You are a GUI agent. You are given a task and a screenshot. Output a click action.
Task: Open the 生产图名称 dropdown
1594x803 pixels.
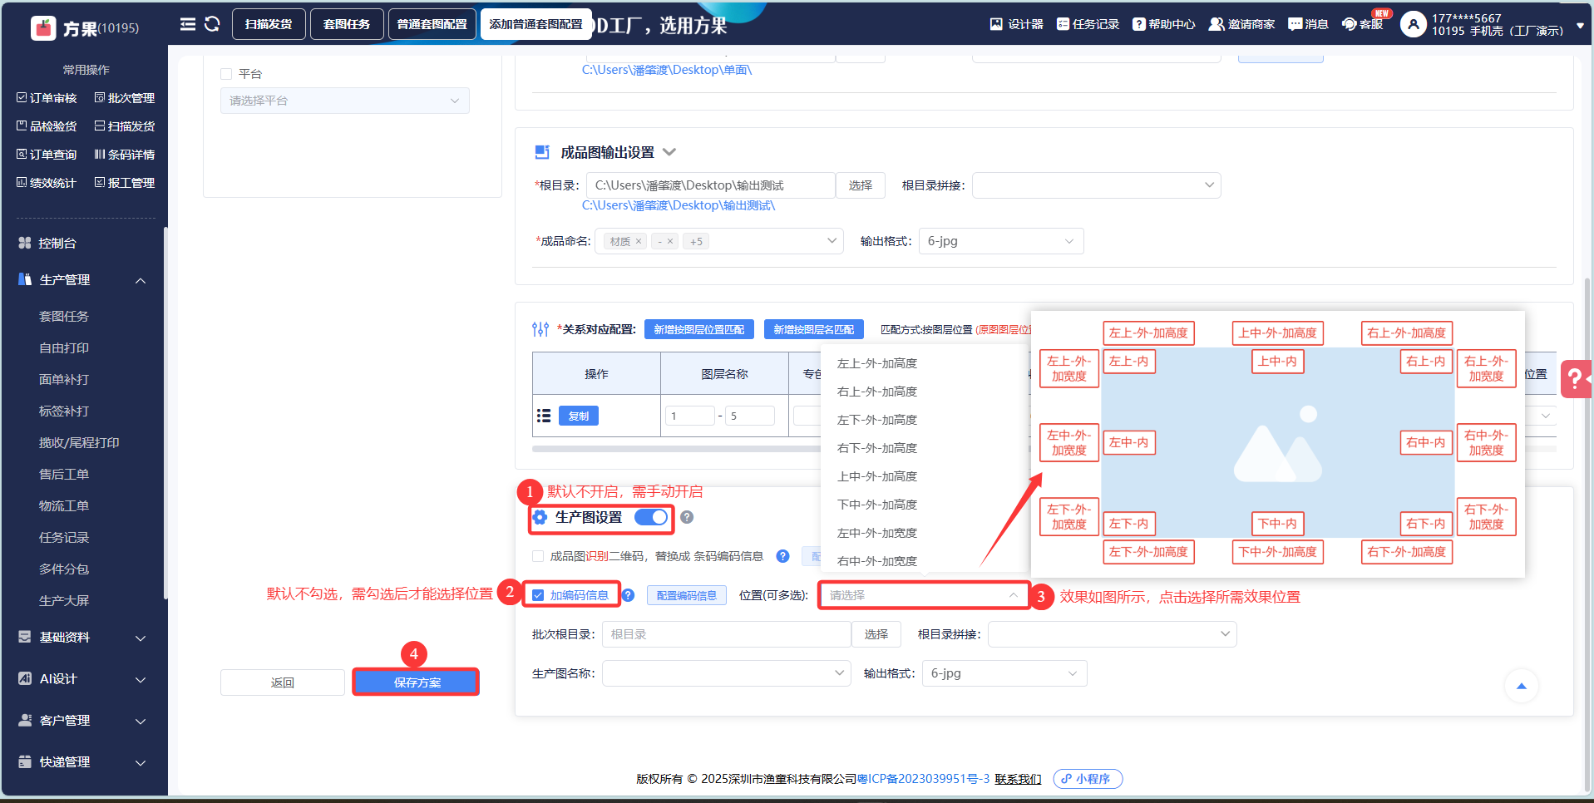727,673
